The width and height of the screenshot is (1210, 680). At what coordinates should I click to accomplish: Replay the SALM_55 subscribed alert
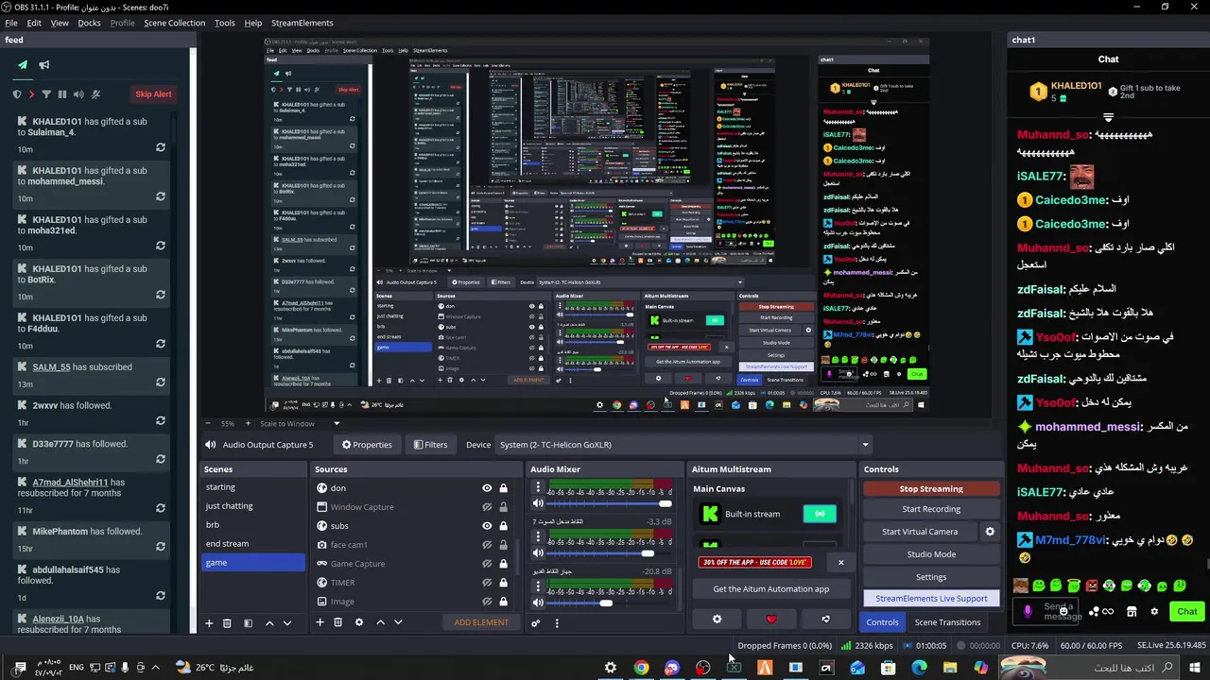click(x=161, y=383)
